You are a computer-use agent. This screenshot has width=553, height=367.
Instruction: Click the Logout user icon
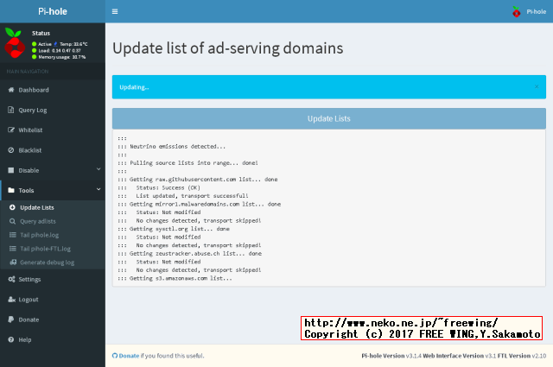click(11, 300)
